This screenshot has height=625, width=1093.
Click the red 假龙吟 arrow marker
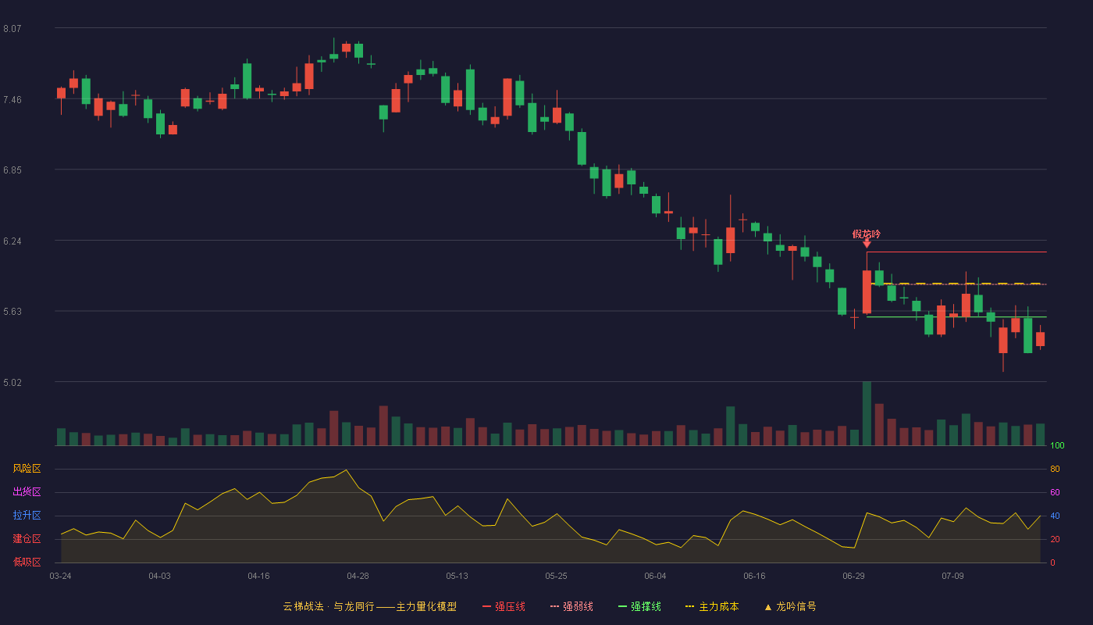(867, 244)
